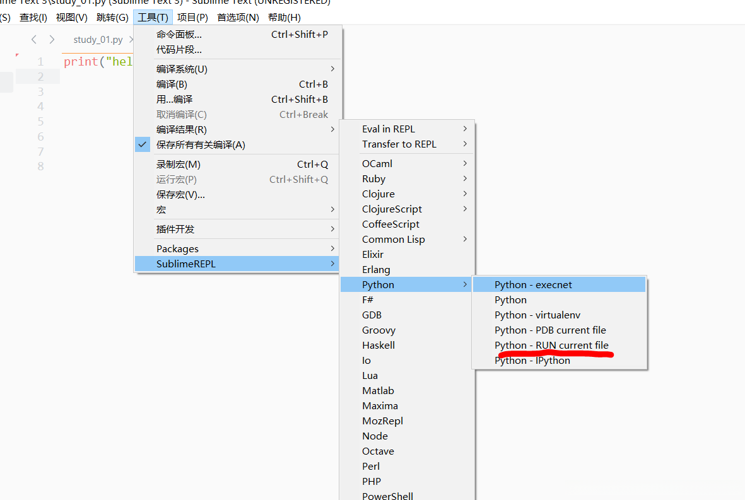Select Node REPL

tap(407, 436)
